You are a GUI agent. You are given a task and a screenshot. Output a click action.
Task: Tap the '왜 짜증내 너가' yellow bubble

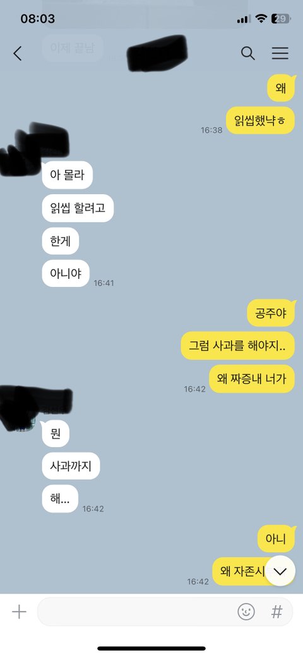252,379
